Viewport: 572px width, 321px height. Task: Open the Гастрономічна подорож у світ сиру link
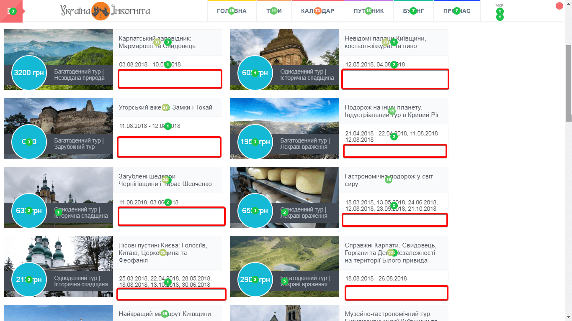(x=389, y=180)
